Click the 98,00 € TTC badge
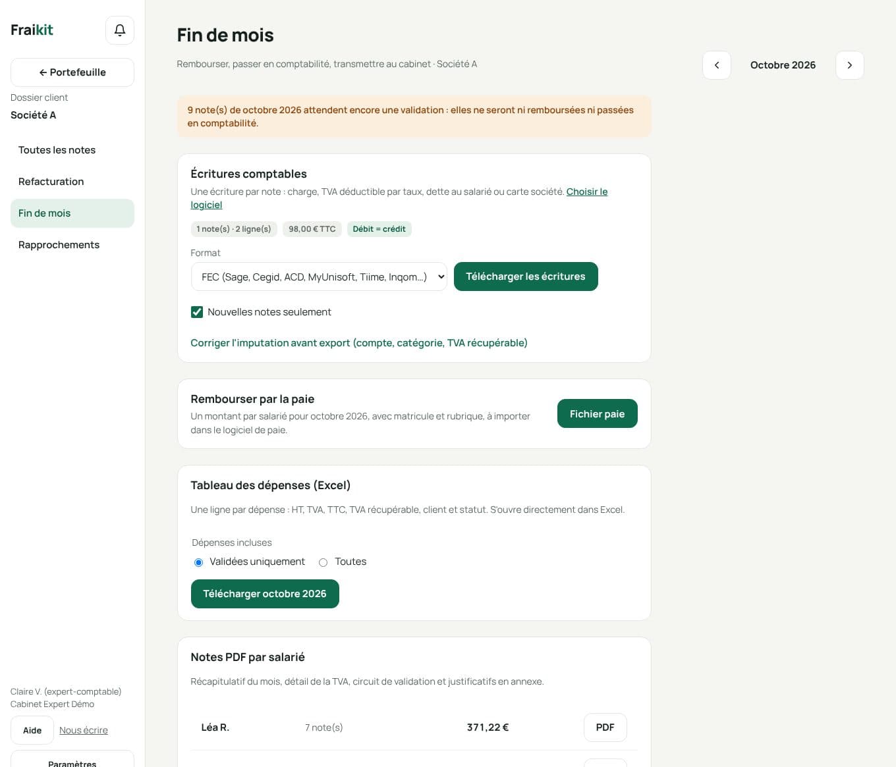Screen dimensions: 896x767 point(312,229)
